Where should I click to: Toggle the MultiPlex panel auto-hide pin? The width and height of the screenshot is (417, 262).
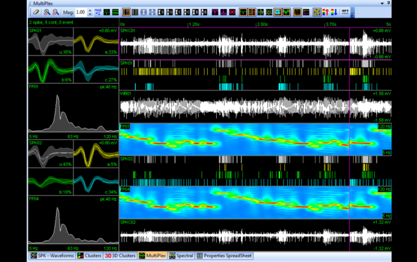pyautogui.click(x=388, y=3)
